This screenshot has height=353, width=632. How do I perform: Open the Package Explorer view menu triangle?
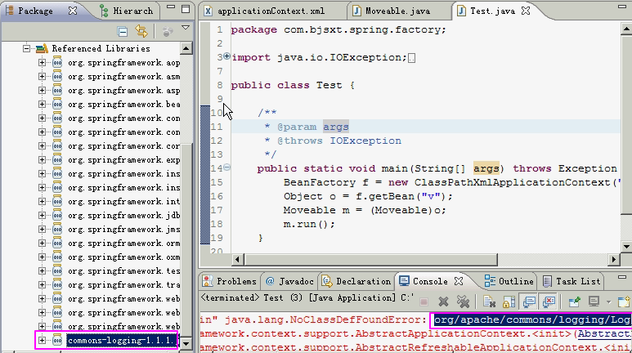185,29
